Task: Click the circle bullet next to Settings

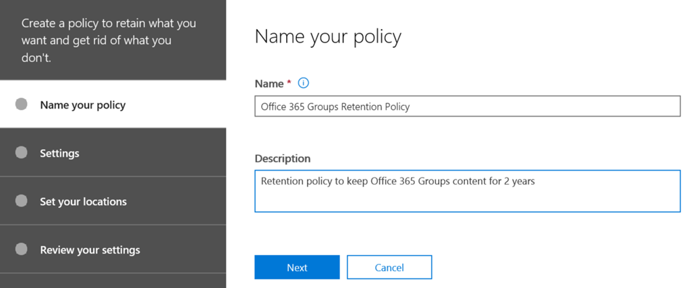Action: point(21,152)
